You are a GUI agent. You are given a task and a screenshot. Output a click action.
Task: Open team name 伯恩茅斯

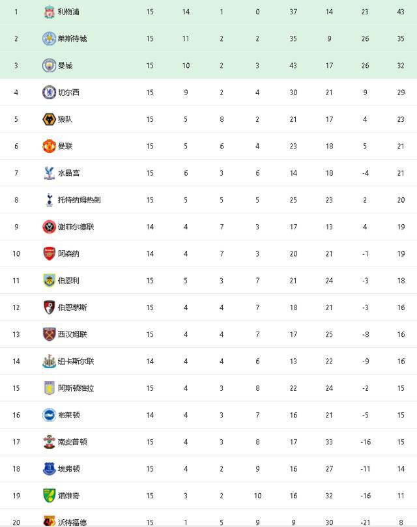coord(72,307)
